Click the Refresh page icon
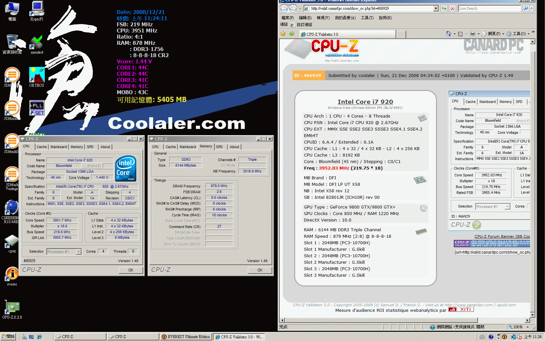This screenshot has width=545, height=341. (444, 8)
